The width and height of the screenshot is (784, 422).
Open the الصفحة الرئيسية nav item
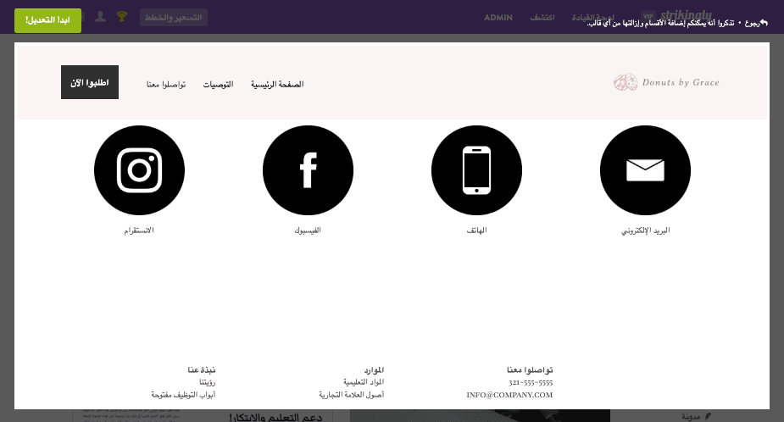[277, 84]
